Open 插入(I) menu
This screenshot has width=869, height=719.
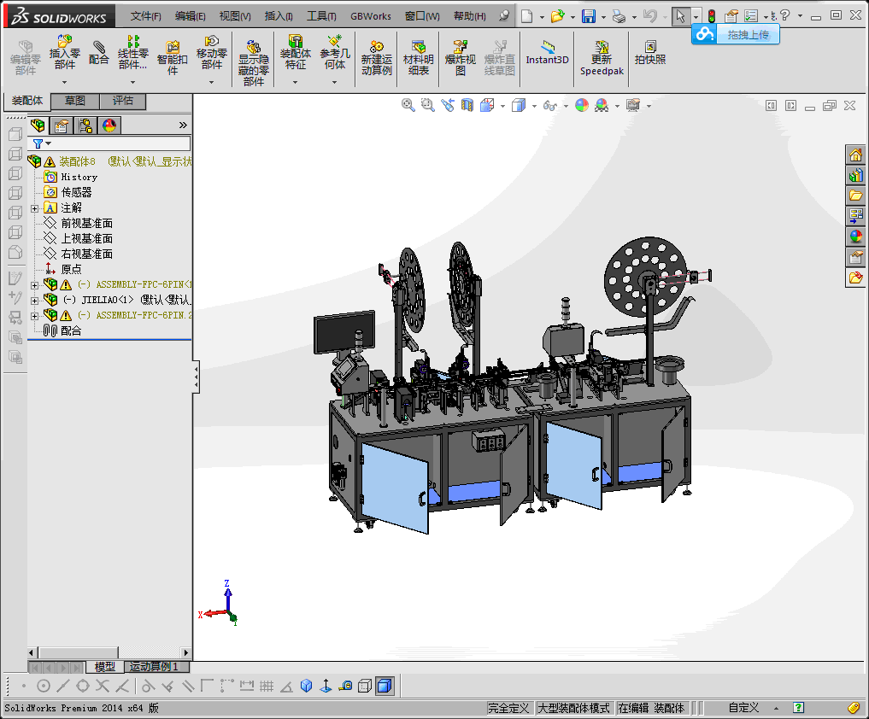point(279,16)
